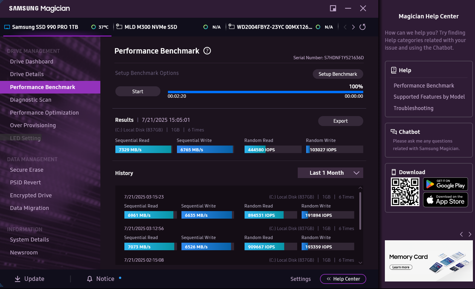Viewport: 475px width, 289px height.
Task: Export the benchmark results
Action: [x=340, y=121]
